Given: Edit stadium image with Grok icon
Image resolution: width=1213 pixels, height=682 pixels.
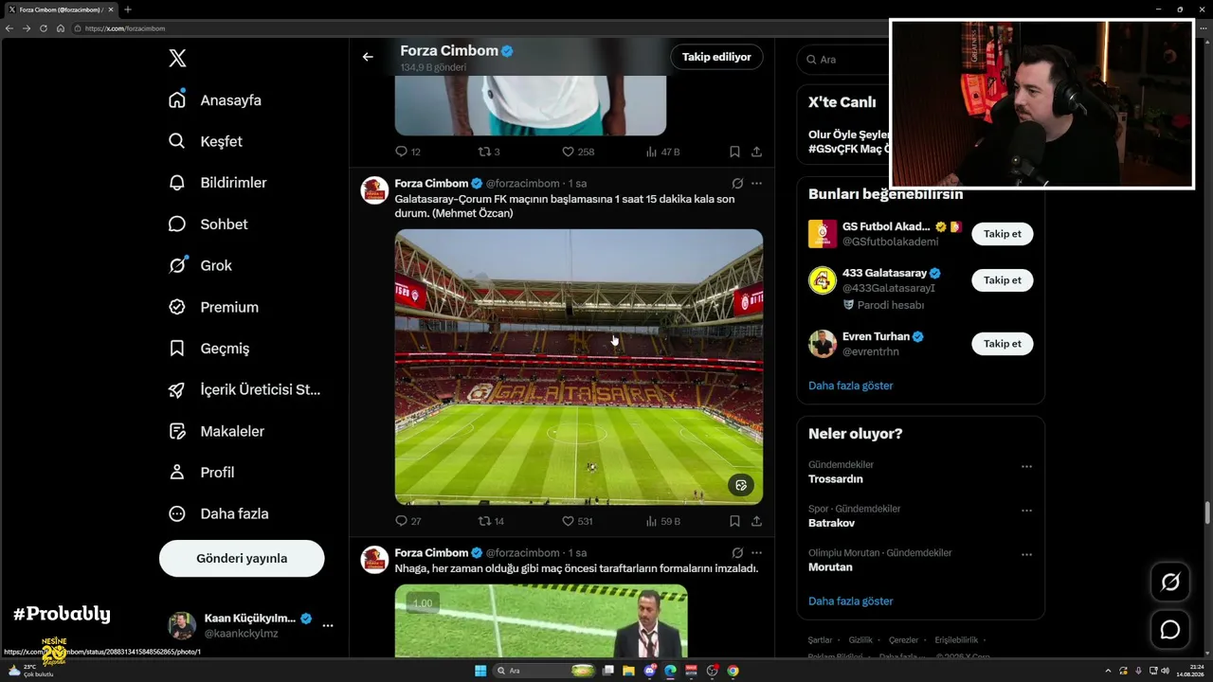Looking at the screenshot, I should pyautogui.click(x=741, y=485).
